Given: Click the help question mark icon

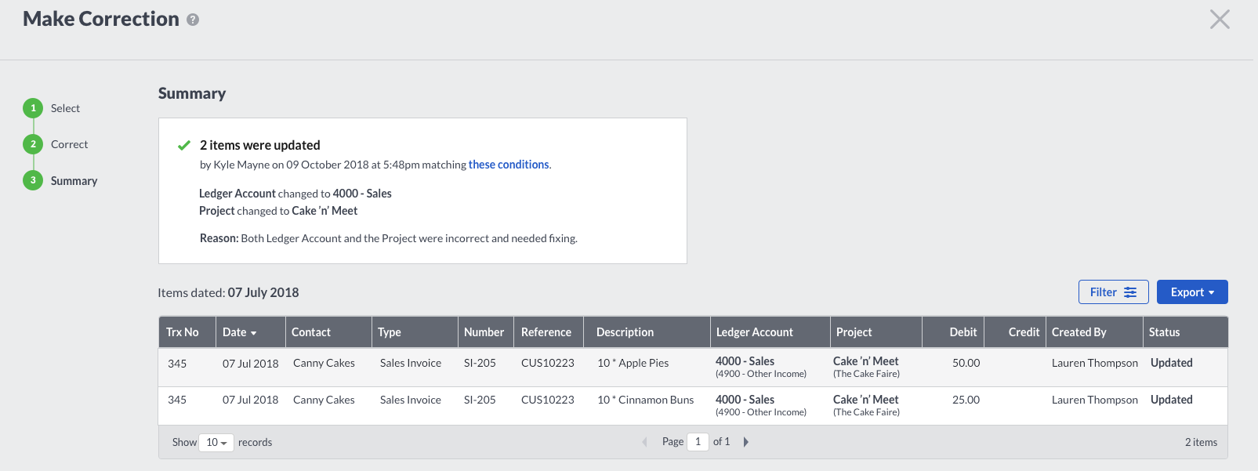Looking at the screenshot, I should [x=193, y=20].
